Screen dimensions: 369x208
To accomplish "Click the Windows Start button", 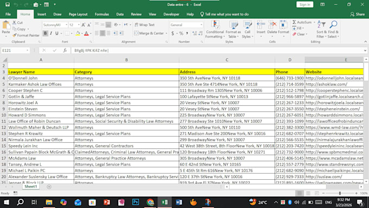I will coord(7,202).
